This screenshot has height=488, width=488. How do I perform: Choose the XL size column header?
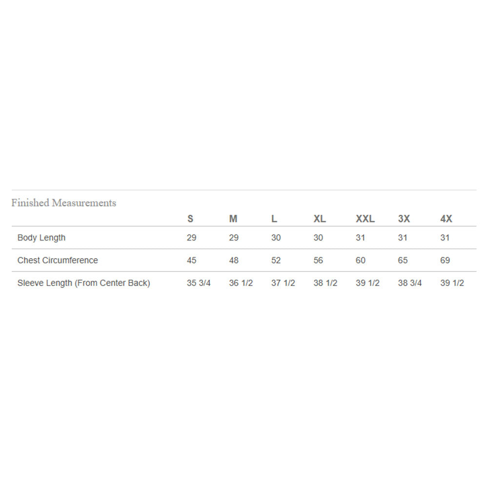[320, 219]
